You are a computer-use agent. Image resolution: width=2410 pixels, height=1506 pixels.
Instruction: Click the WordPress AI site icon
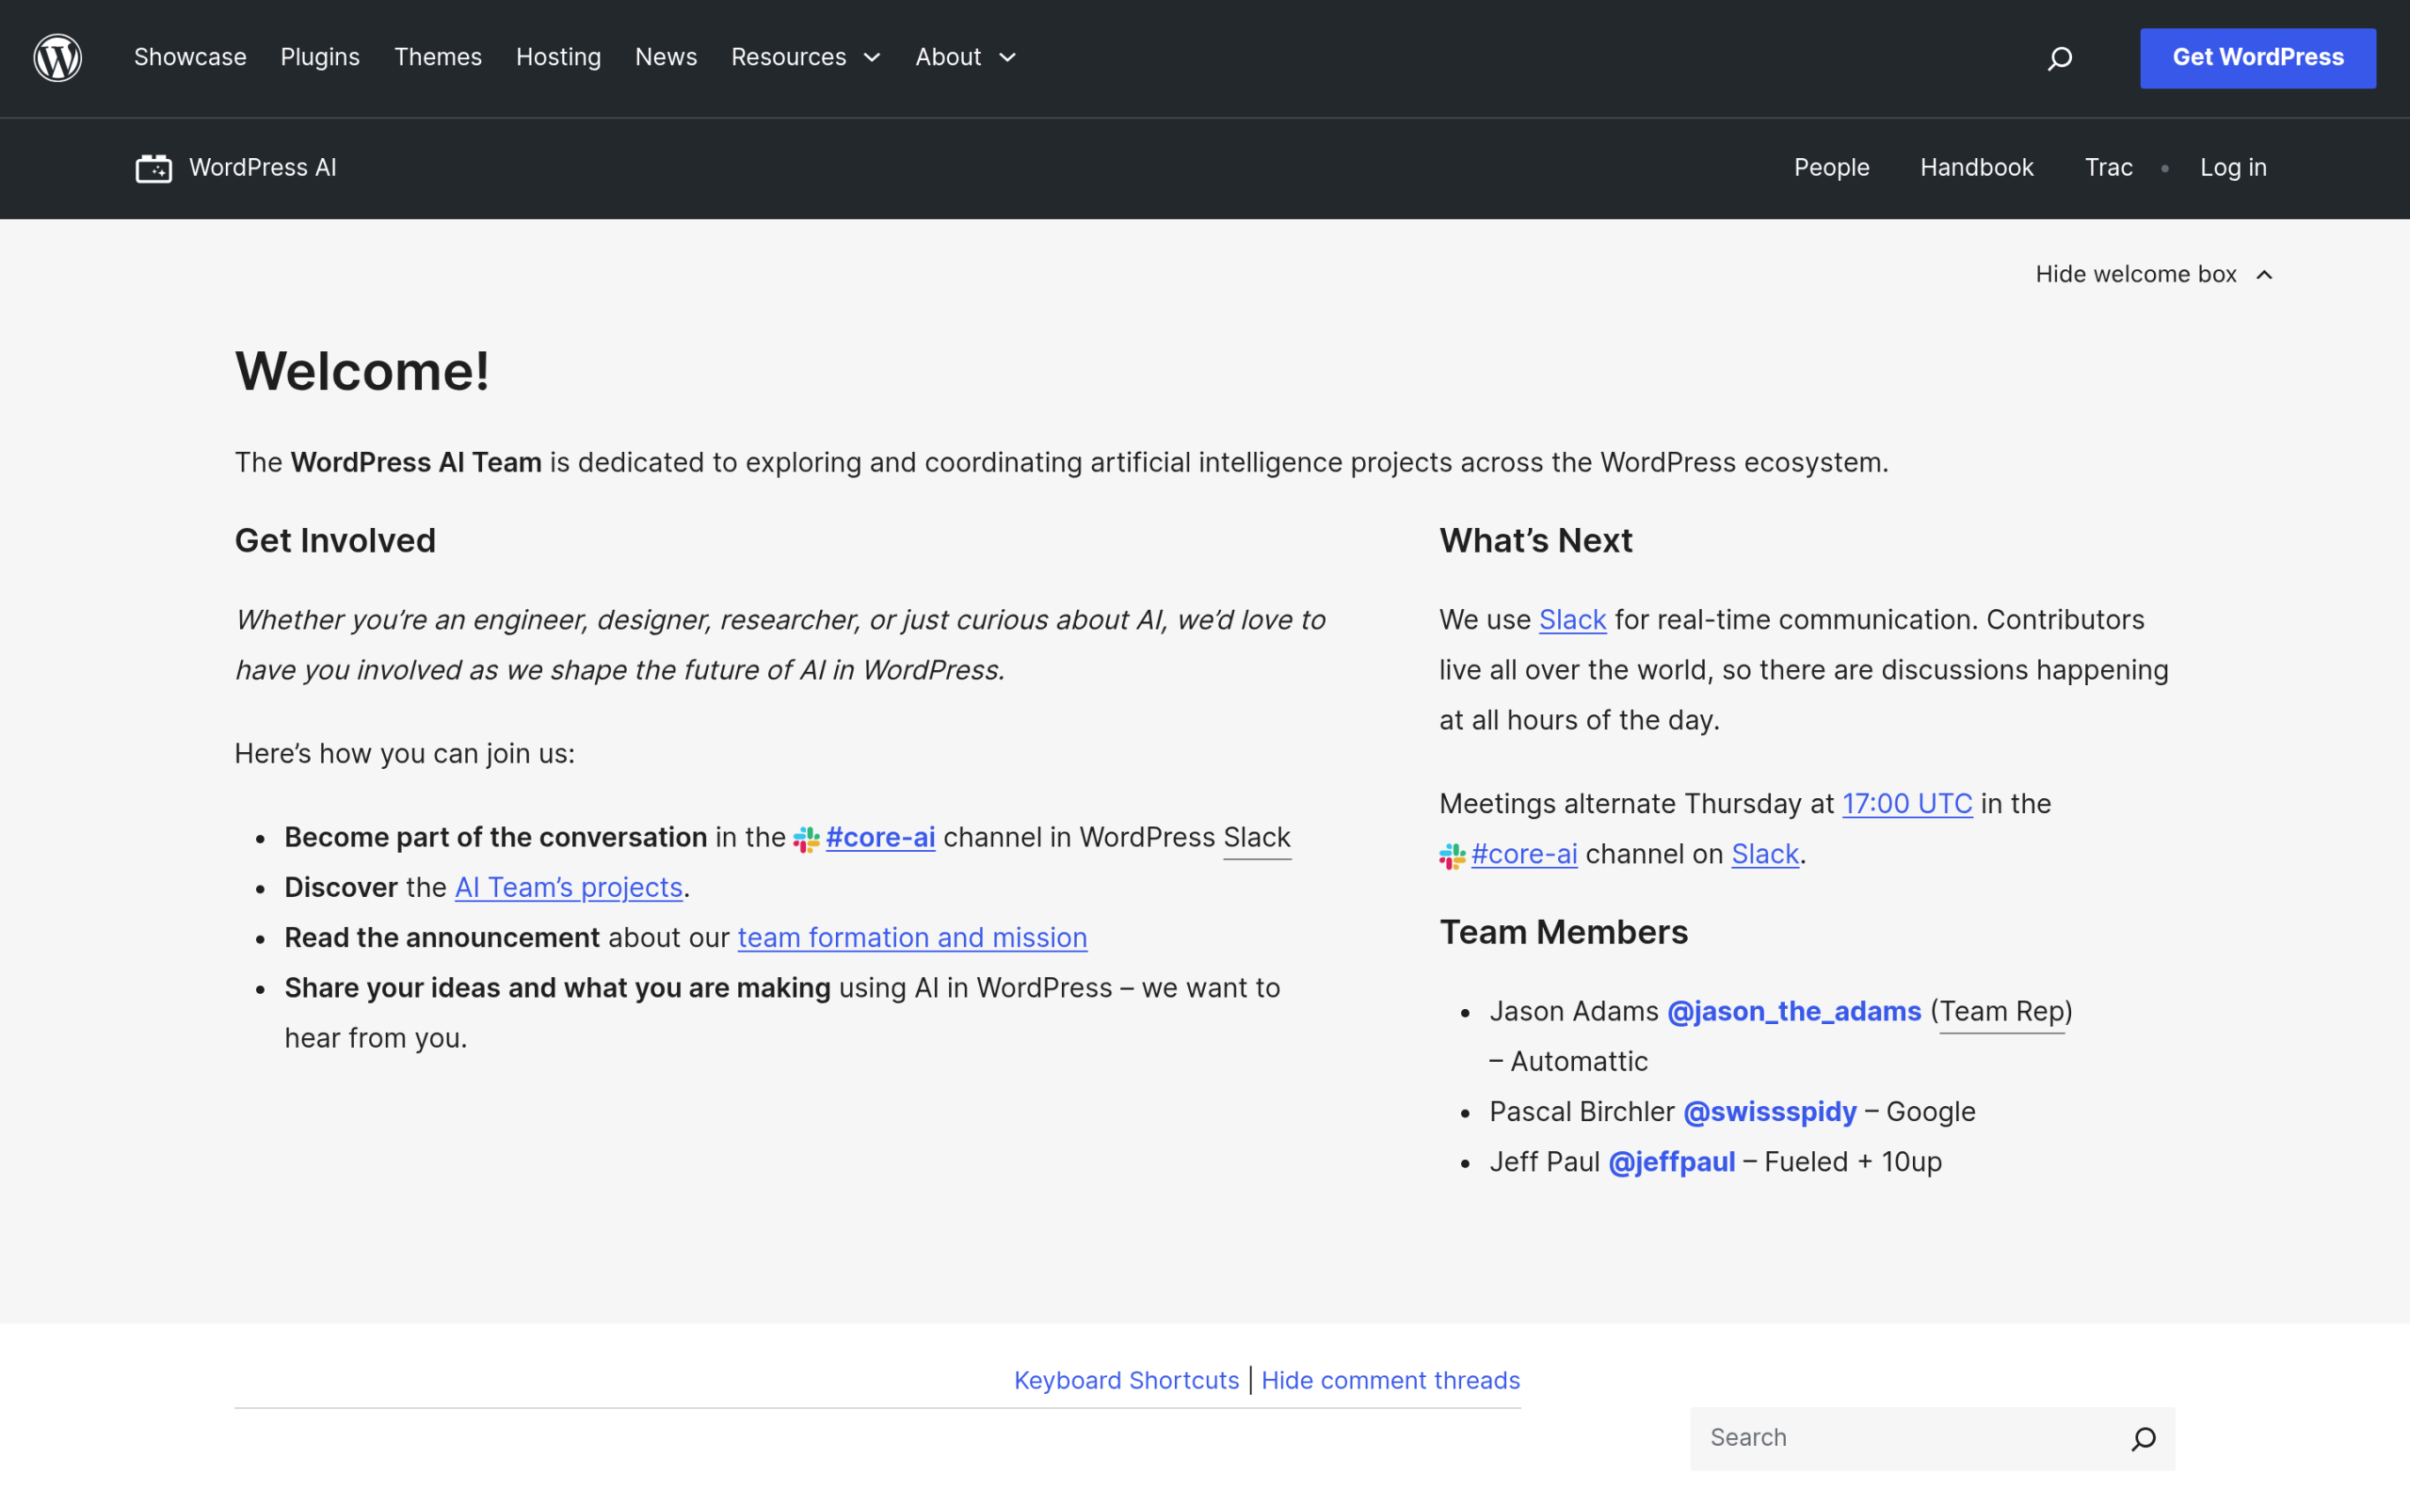(x=153, y=168)
